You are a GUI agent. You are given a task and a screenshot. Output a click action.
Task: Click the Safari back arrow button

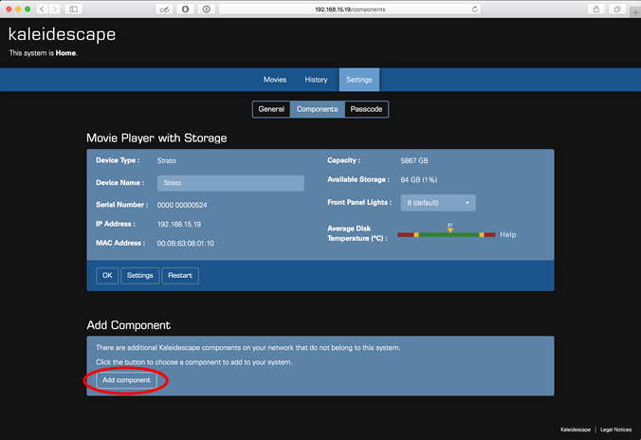point(43,9)
